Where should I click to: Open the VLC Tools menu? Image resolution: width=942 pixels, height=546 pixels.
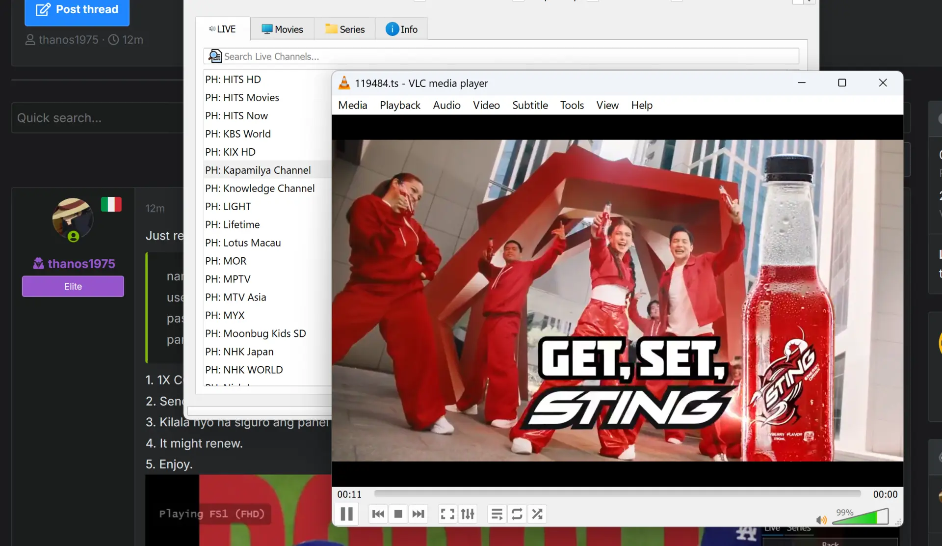(572, 105)
